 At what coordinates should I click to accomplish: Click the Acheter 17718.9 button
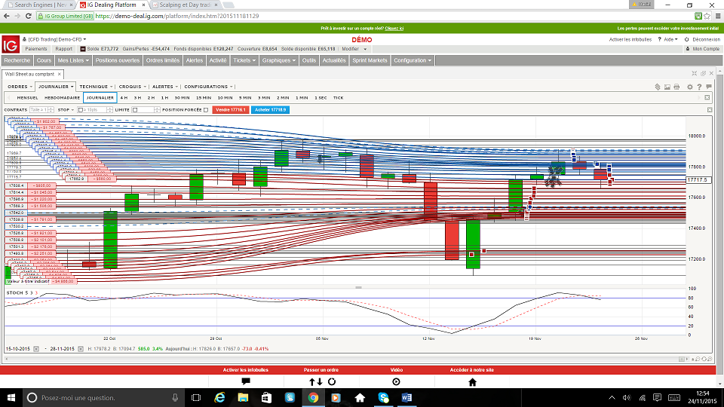[x=270, y=110]
